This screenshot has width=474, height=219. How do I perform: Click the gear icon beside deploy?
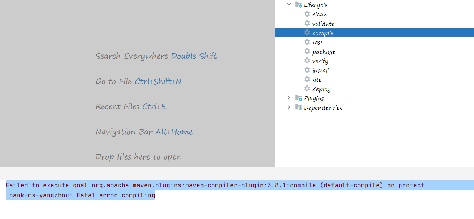(307, 89)
